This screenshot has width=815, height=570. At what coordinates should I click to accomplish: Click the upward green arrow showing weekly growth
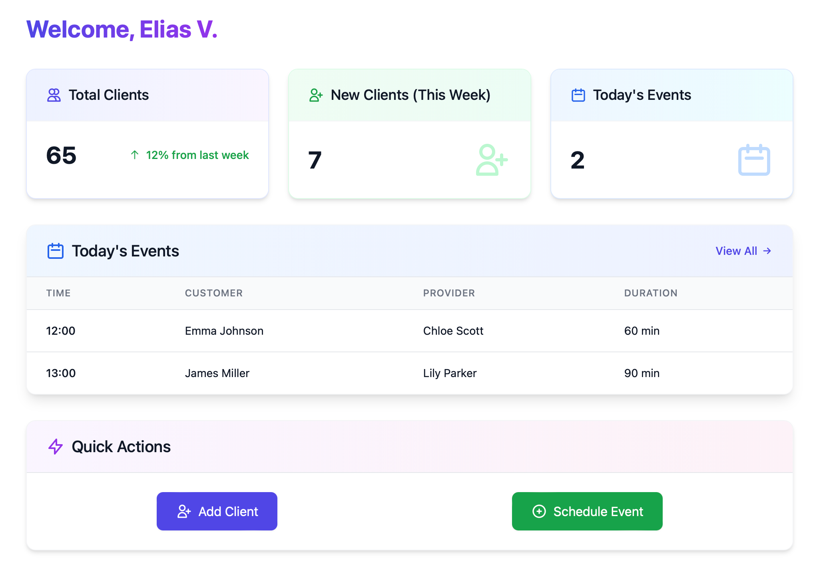135,155
